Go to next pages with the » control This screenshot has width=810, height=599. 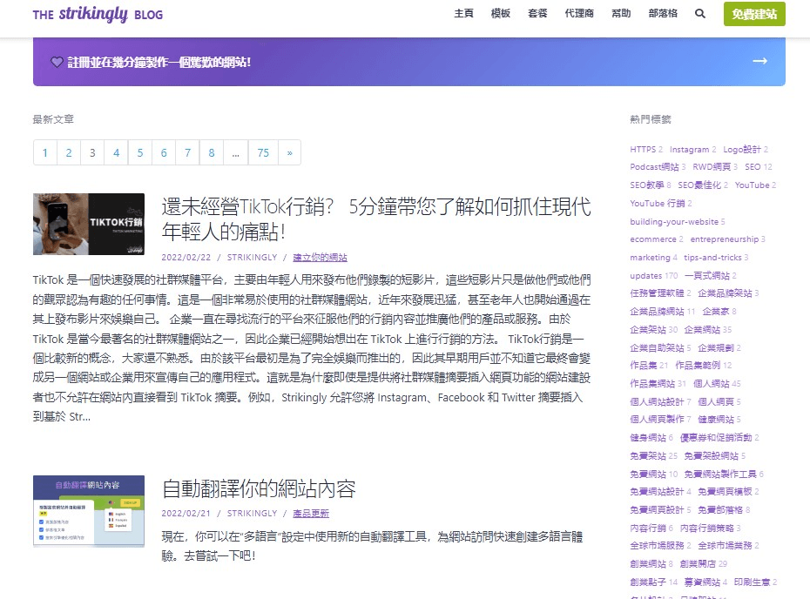click(x=289, y=152)
